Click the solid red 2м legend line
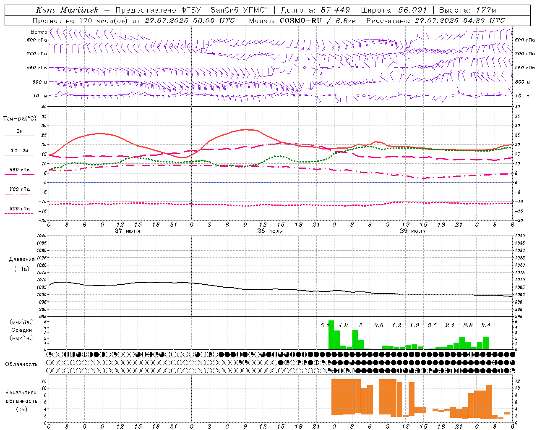Image resolution: width=537 pixels, height=430 pixels. click(19, 136)
